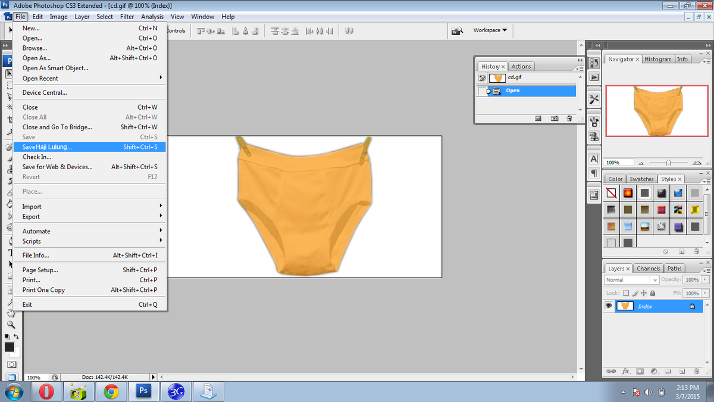
Task: Switch to the Swatches tab
Action: 641,179
